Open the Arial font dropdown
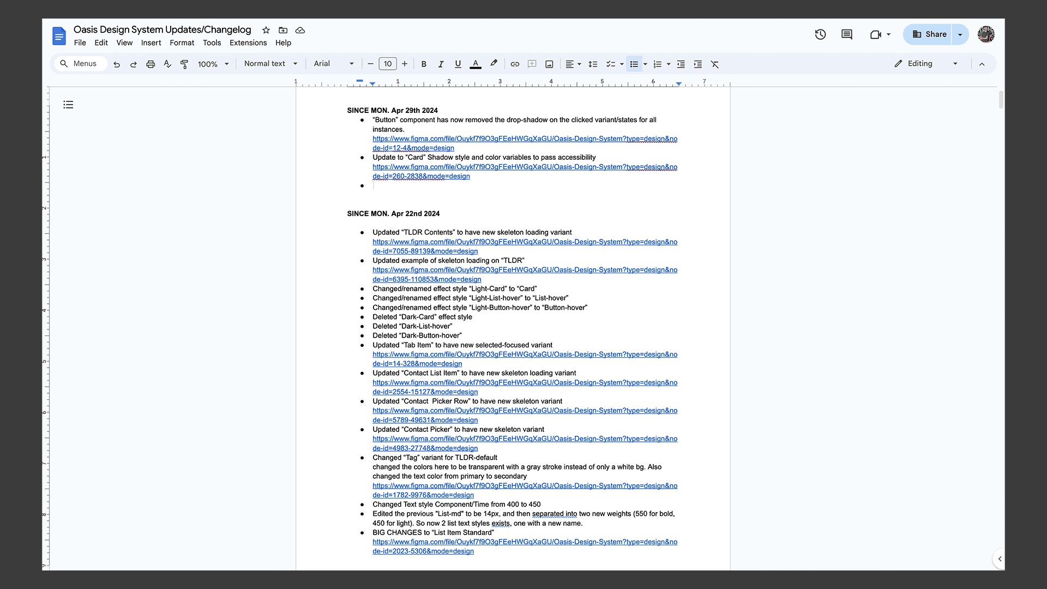This screenshot has height=589, width=1047. [x=333, y=64]
